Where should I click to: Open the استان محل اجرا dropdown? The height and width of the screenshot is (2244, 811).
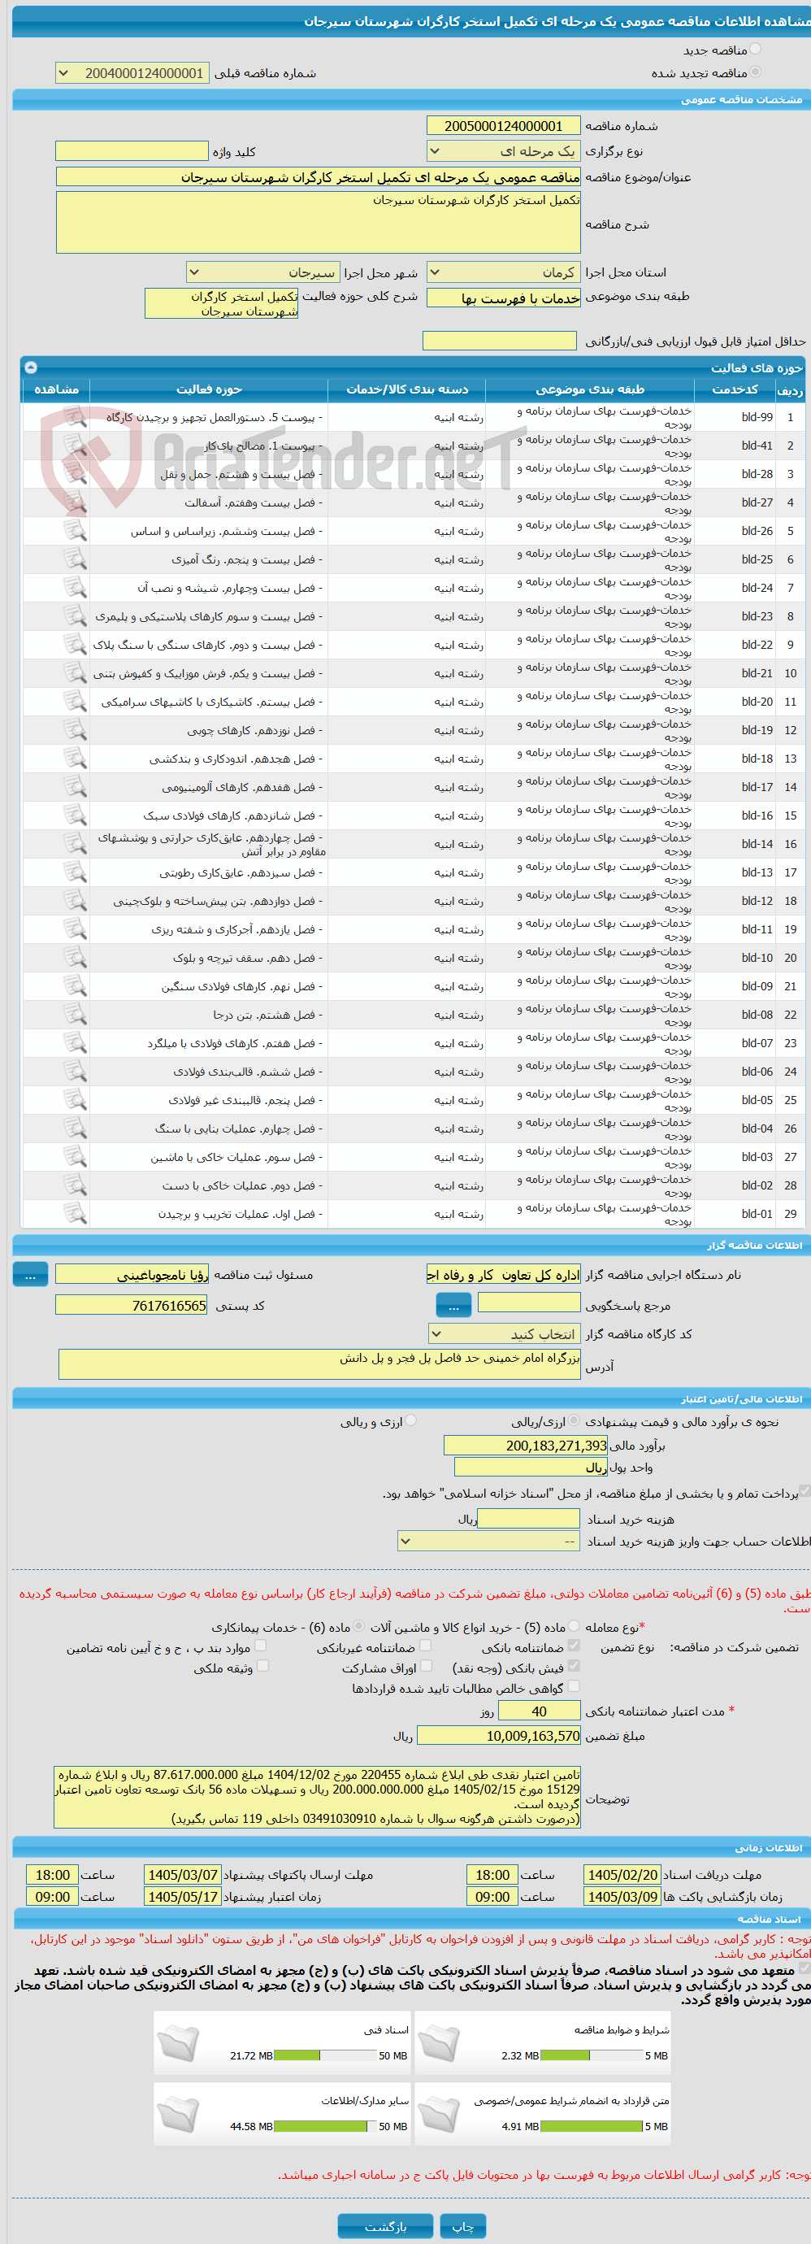coord(504,272)
